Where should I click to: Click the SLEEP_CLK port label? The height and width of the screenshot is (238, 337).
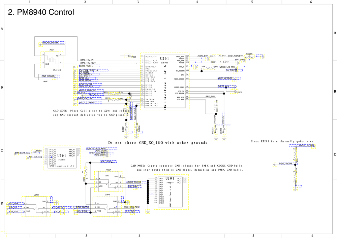click(x=223, y=86)
